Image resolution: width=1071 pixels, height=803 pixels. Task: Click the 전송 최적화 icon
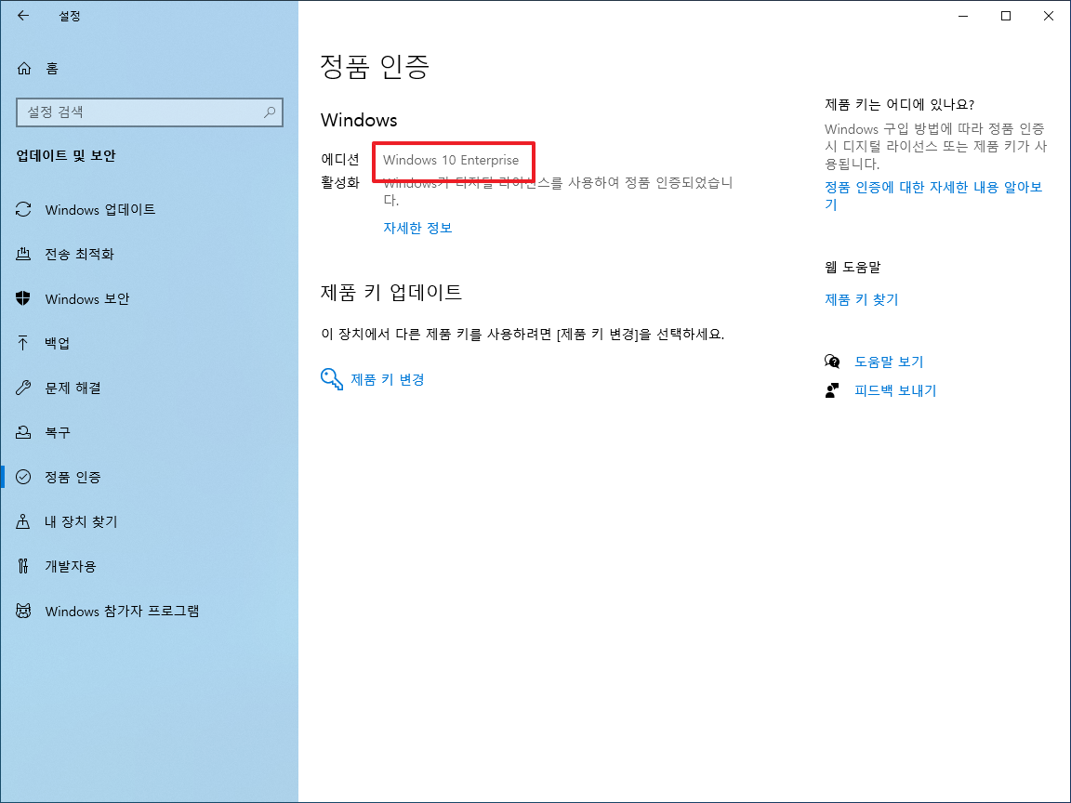tap(23, 254)
